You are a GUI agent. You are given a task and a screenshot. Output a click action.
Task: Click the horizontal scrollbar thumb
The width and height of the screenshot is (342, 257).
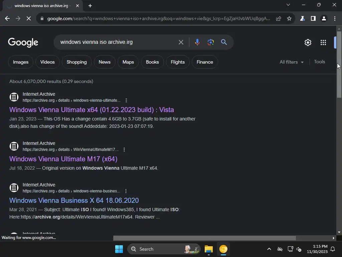[205, 238]
